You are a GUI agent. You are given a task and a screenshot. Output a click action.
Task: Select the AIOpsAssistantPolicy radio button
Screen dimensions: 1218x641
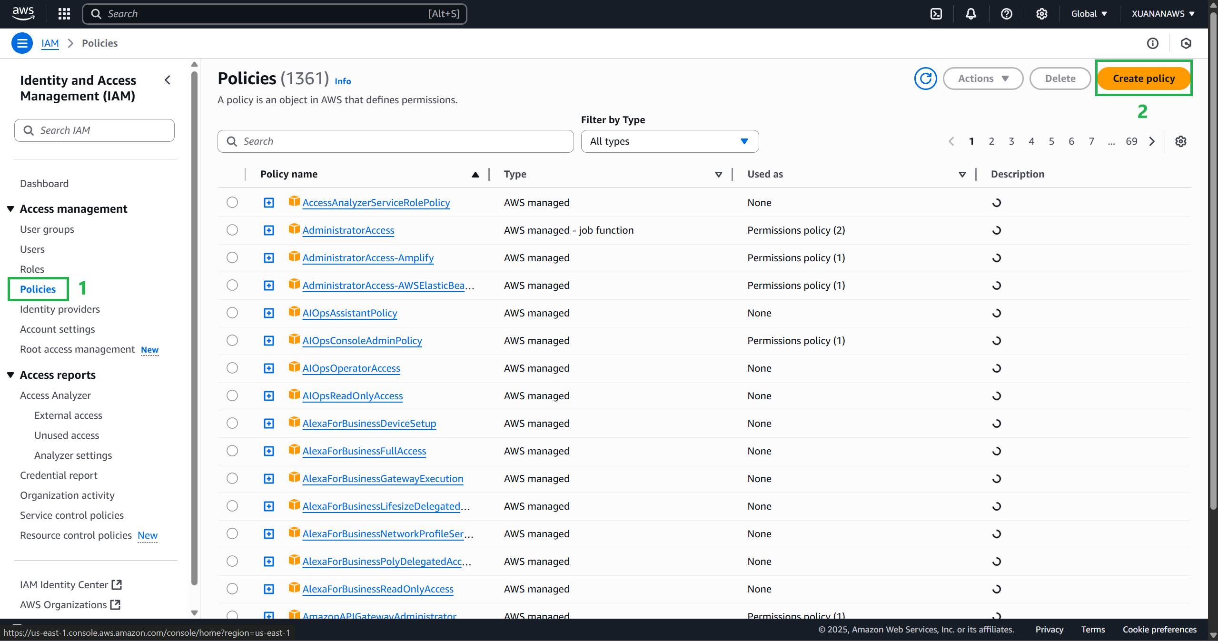[x=232, y=313]
